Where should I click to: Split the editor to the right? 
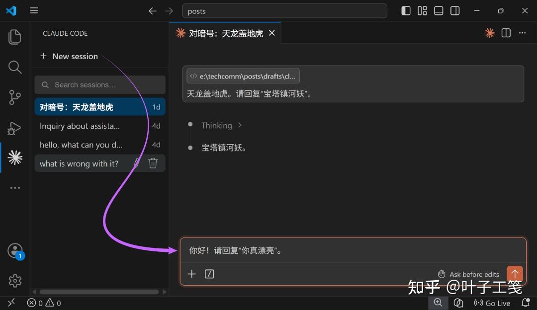(506, 33)
